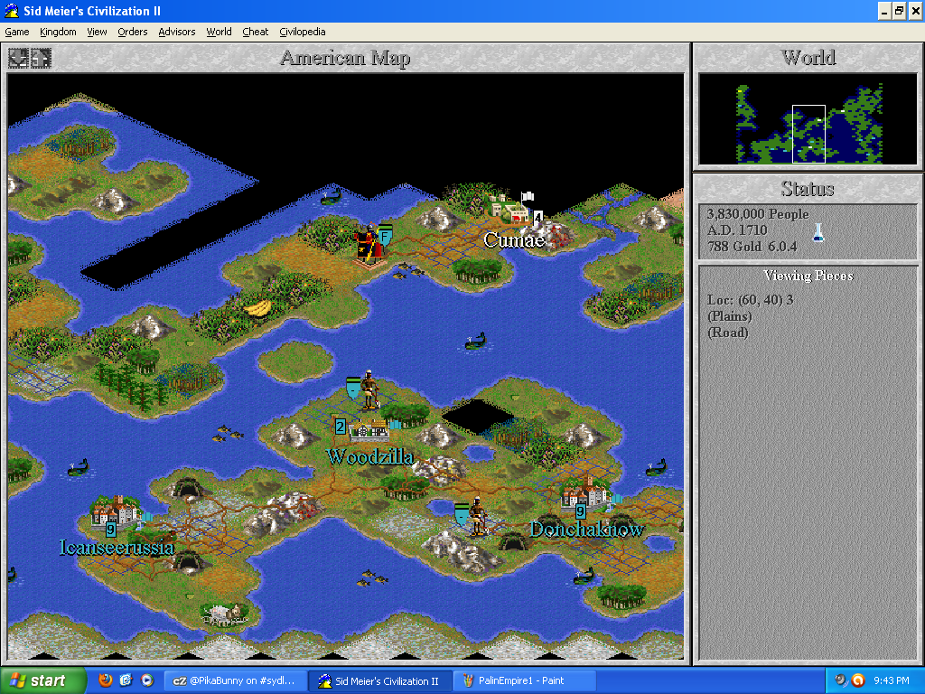
Task: Open the Civilopedia menu
Action: pyautogui.click(x=302, y=32)
